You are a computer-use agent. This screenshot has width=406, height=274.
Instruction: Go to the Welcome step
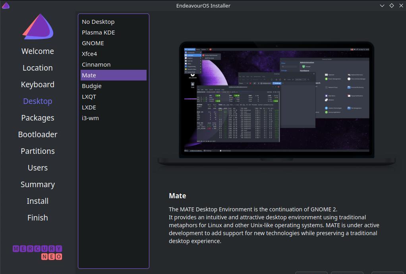[x=38, y=51]
